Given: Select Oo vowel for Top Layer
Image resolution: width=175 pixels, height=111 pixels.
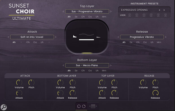Looking at the screenshot, I should click(90, 17).
